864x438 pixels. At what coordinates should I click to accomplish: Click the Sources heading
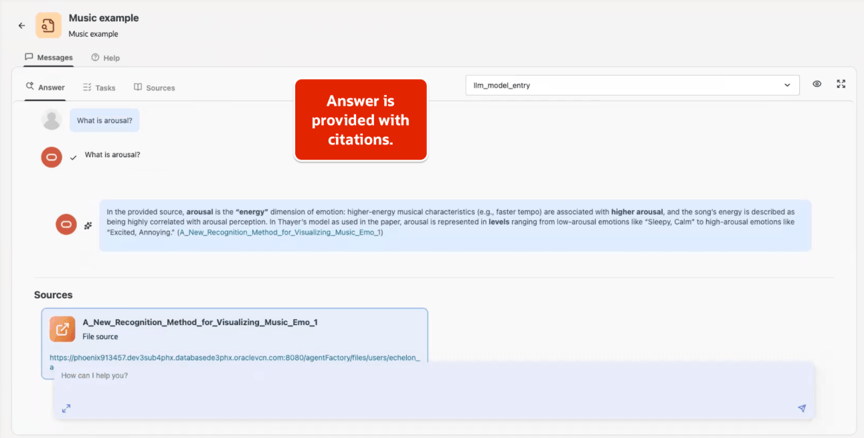(54, 295)
